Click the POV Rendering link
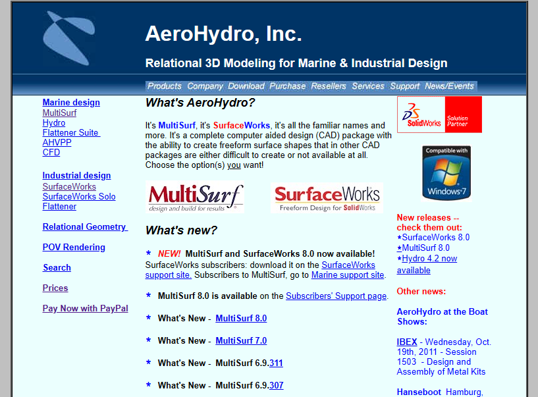The height and width of the screenshot is (397, 538). coord(74,247)
